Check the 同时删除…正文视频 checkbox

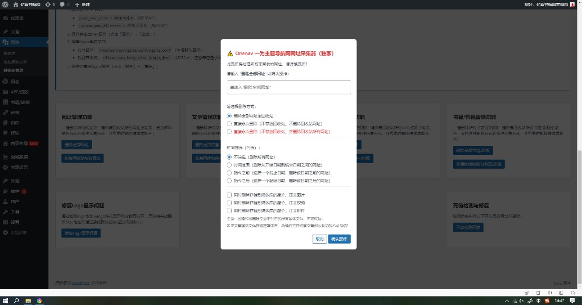coord(230,203)
